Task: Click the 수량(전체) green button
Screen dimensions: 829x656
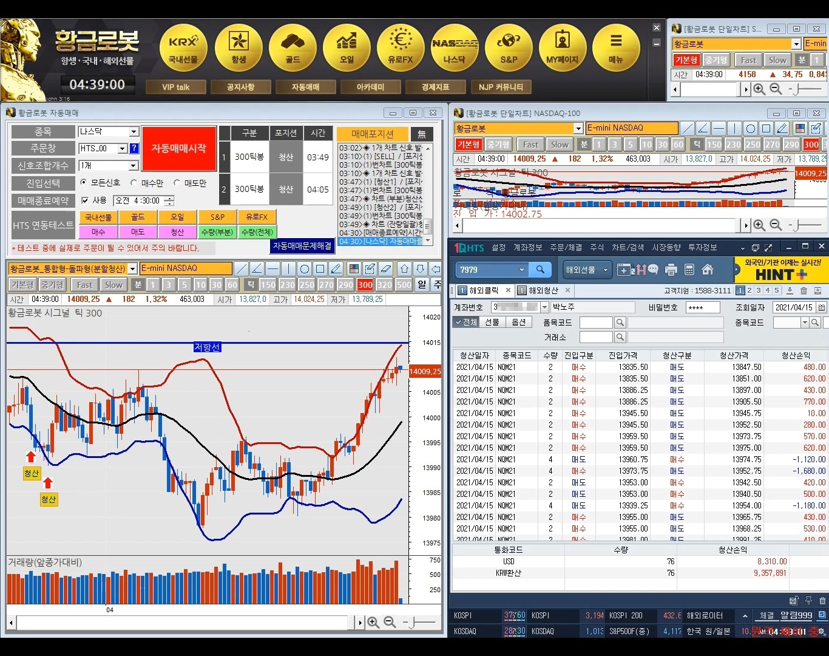Action: click(x=257, y=232)
